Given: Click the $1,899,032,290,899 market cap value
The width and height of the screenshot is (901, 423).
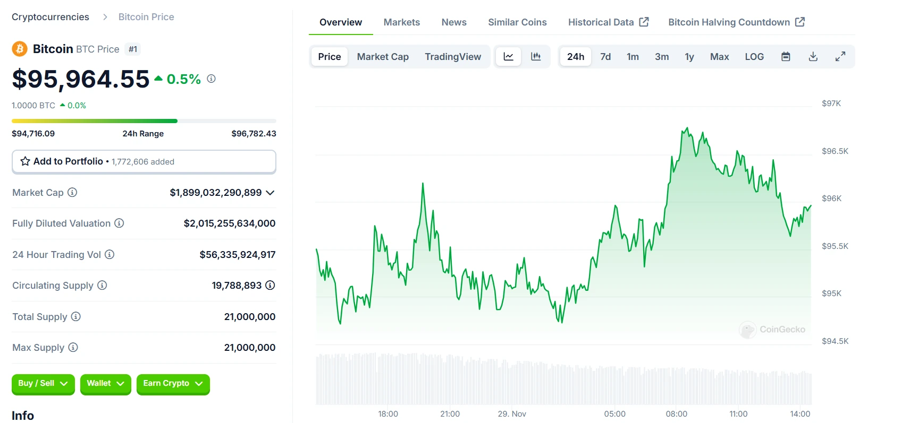Looking at the screenshot, I should click(216, 193).
